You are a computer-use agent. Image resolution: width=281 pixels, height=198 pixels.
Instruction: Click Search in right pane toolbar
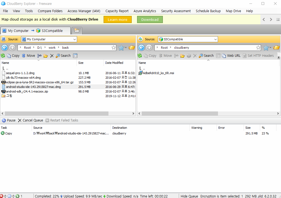206,56
